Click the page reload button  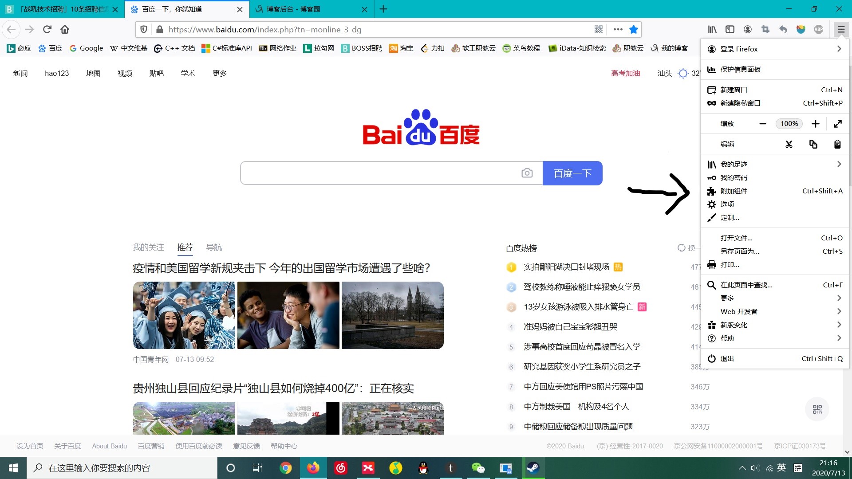tap(47, 29)
